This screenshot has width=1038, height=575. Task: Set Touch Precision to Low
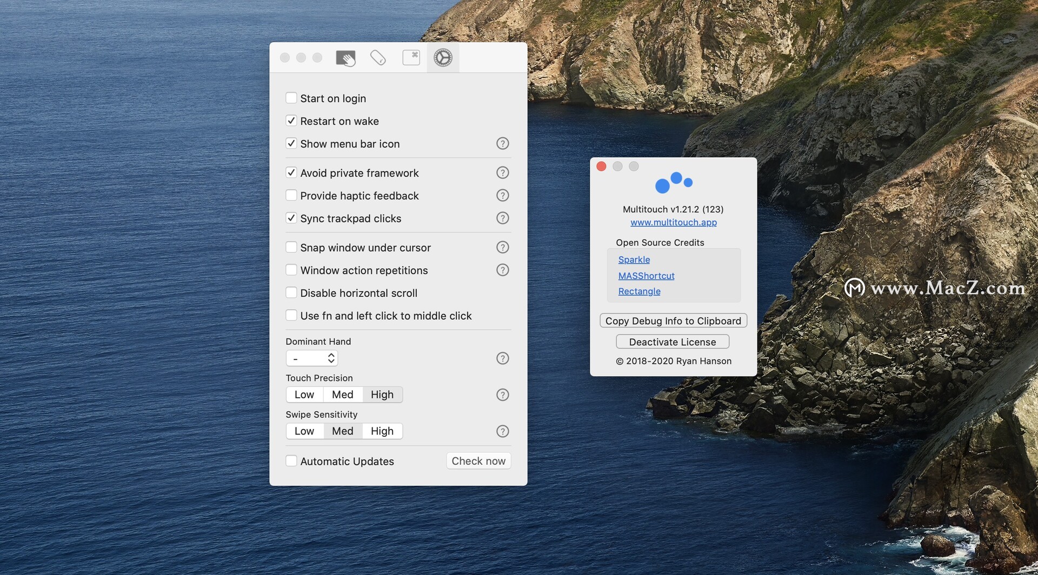click(x=304, y=395)
